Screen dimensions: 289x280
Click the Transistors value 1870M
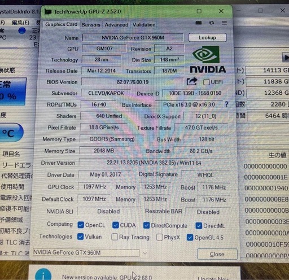(169, 71)
